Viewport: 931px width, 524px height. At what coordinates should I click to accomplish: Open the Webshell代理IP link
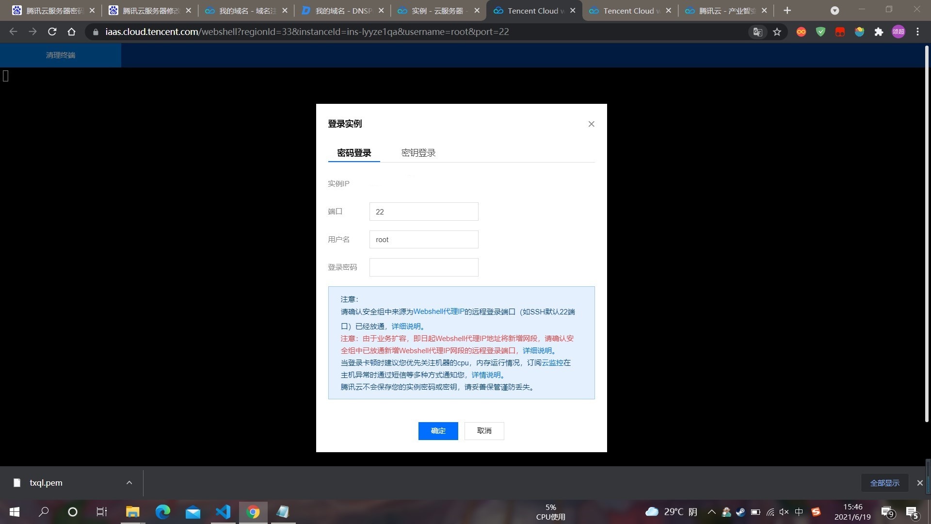coord(439,311)
